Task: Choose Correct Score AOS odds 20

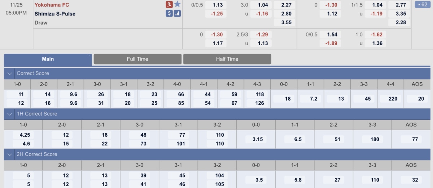Action: point(417,99)
